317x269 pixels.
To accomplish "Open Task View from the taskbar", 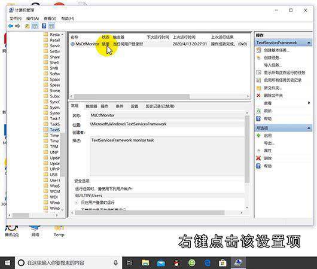I will [129, 263].
